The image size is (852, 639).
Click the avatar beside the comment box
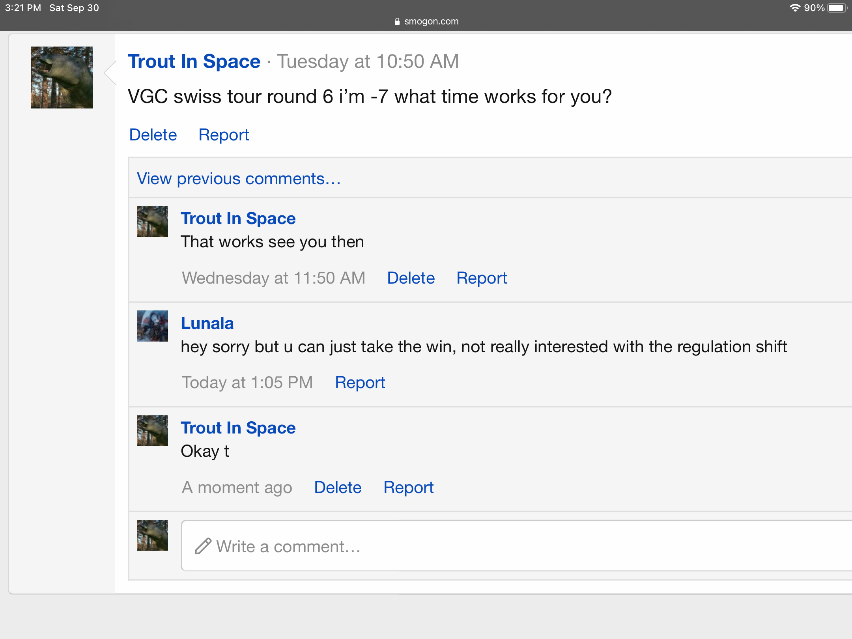coord(152,535)
